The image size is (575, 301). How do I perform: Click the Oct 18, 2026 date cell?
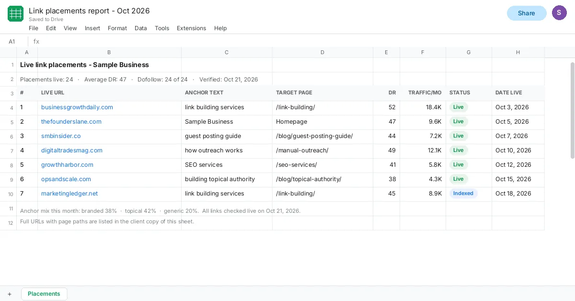coord(518,194)
